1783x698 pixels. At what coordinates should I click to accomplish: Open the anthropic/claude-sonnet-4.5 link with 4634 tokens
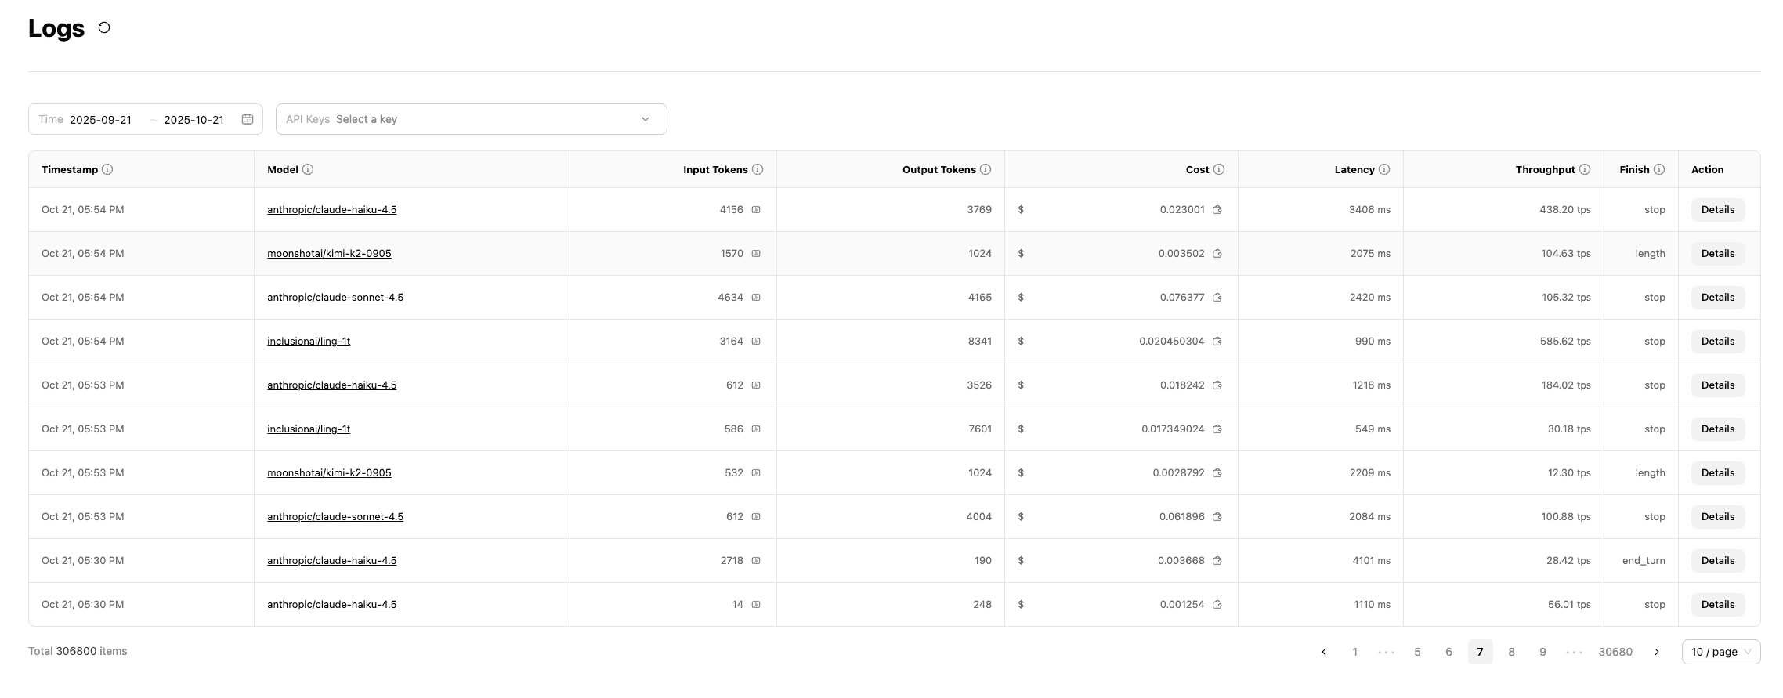click(335, 298)
